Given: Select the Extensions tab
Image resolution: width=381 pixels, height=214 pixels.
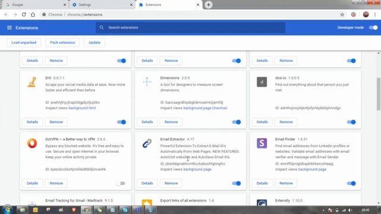Looking at the screenshot, I should (169, 5).
